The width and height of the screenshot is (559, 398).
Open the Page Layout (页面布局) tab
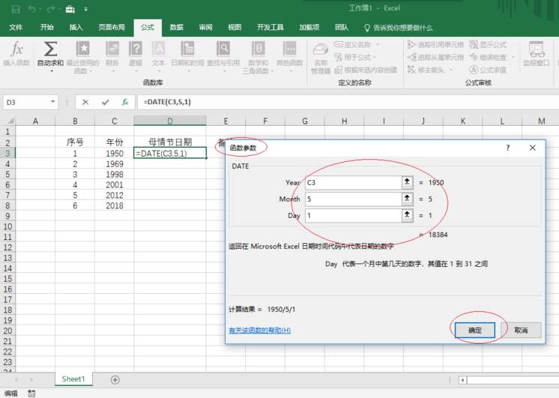click(112, 28)
